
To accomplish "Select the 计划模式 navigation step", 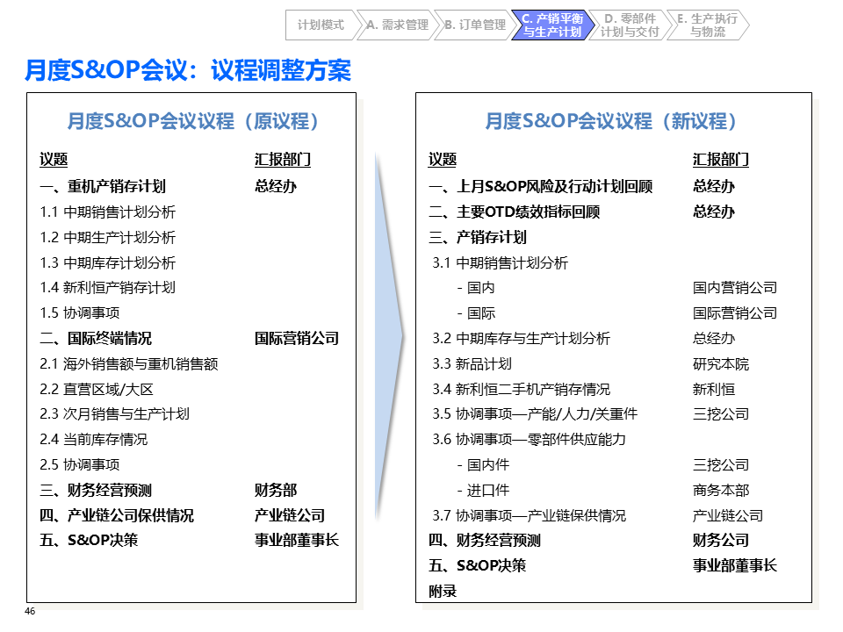I will point(321,25).
